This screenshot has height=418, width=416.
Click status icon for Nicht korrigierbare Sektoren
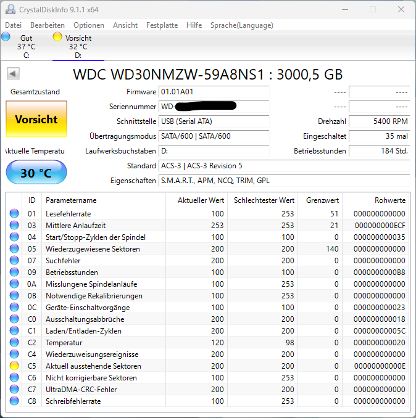[x=14, y=378]
